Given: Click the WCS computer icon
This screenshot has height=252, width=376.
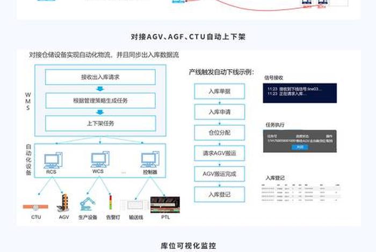Looking at the screenshot, I should tap(100, 160).
